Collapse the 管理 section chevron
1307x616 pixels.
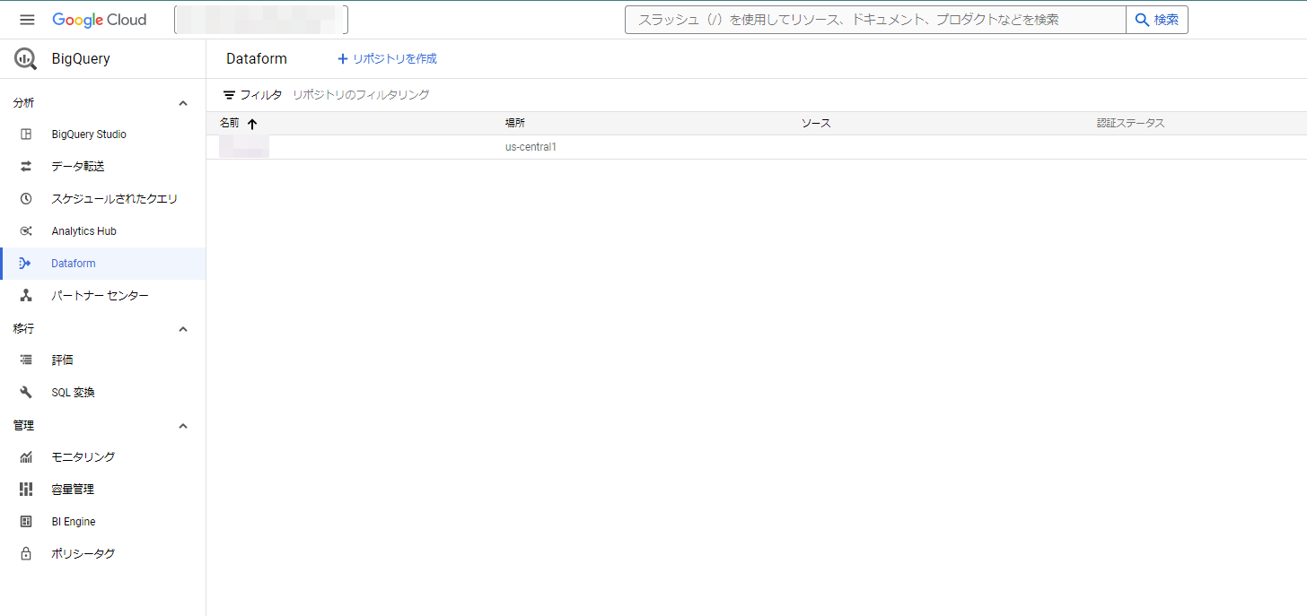[182, 425]
